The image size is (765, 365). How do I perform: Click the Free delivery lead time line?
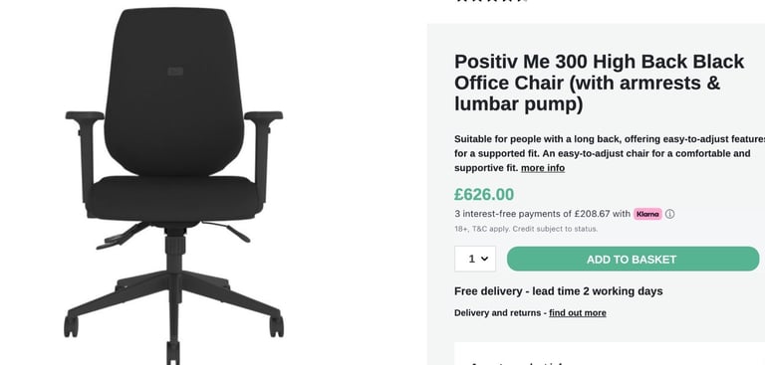click(x=558, y=291)
